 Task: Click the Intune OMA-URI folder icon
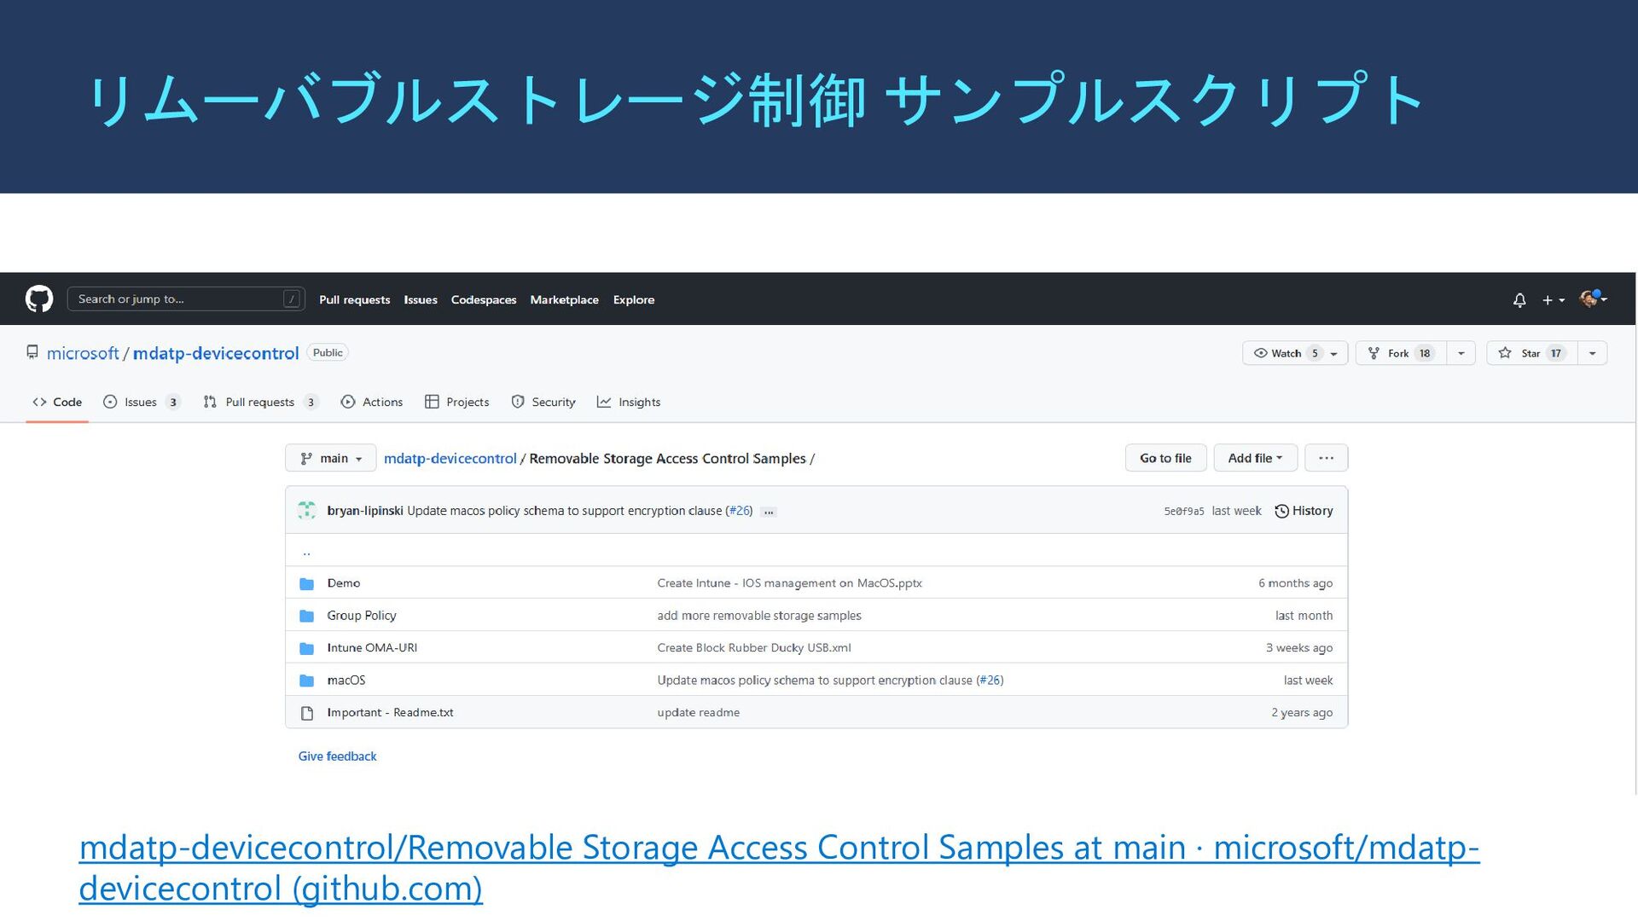(x=307, y=649)
